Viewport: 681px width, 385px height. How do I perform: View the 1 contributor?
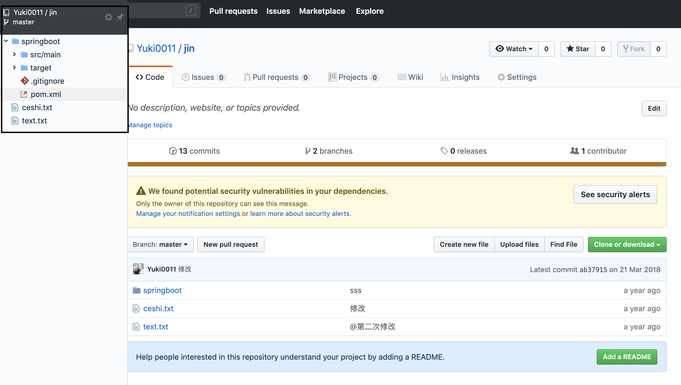(x=598, y=151)
